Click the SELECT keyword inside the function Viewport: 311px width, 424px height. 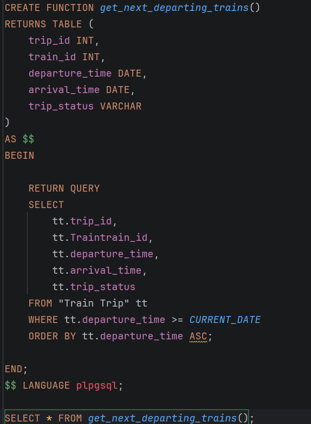click(x=46, y=205)
